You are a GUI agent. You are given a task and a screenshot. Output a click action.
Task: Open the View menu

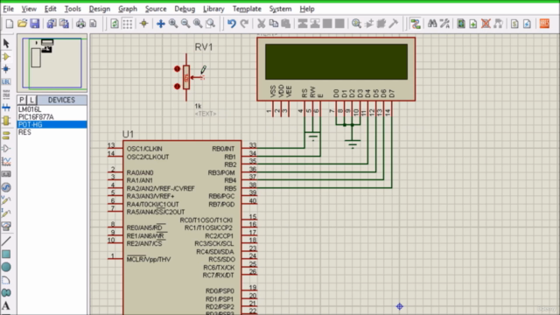[x=29, y=9]
